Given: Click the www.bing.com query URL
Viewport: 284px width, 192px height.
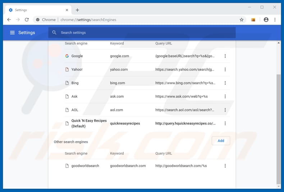Looking at the screenshot, I should pos(185,83).
